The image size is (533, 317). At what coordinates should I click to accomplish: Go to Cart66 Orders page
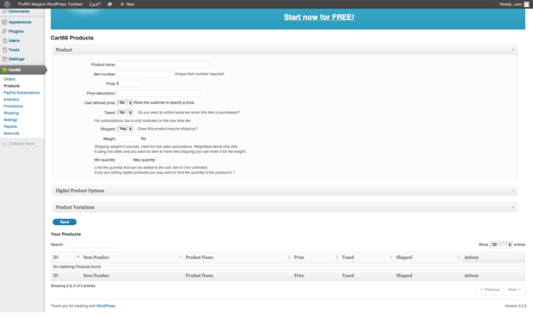tap(9, 79)
